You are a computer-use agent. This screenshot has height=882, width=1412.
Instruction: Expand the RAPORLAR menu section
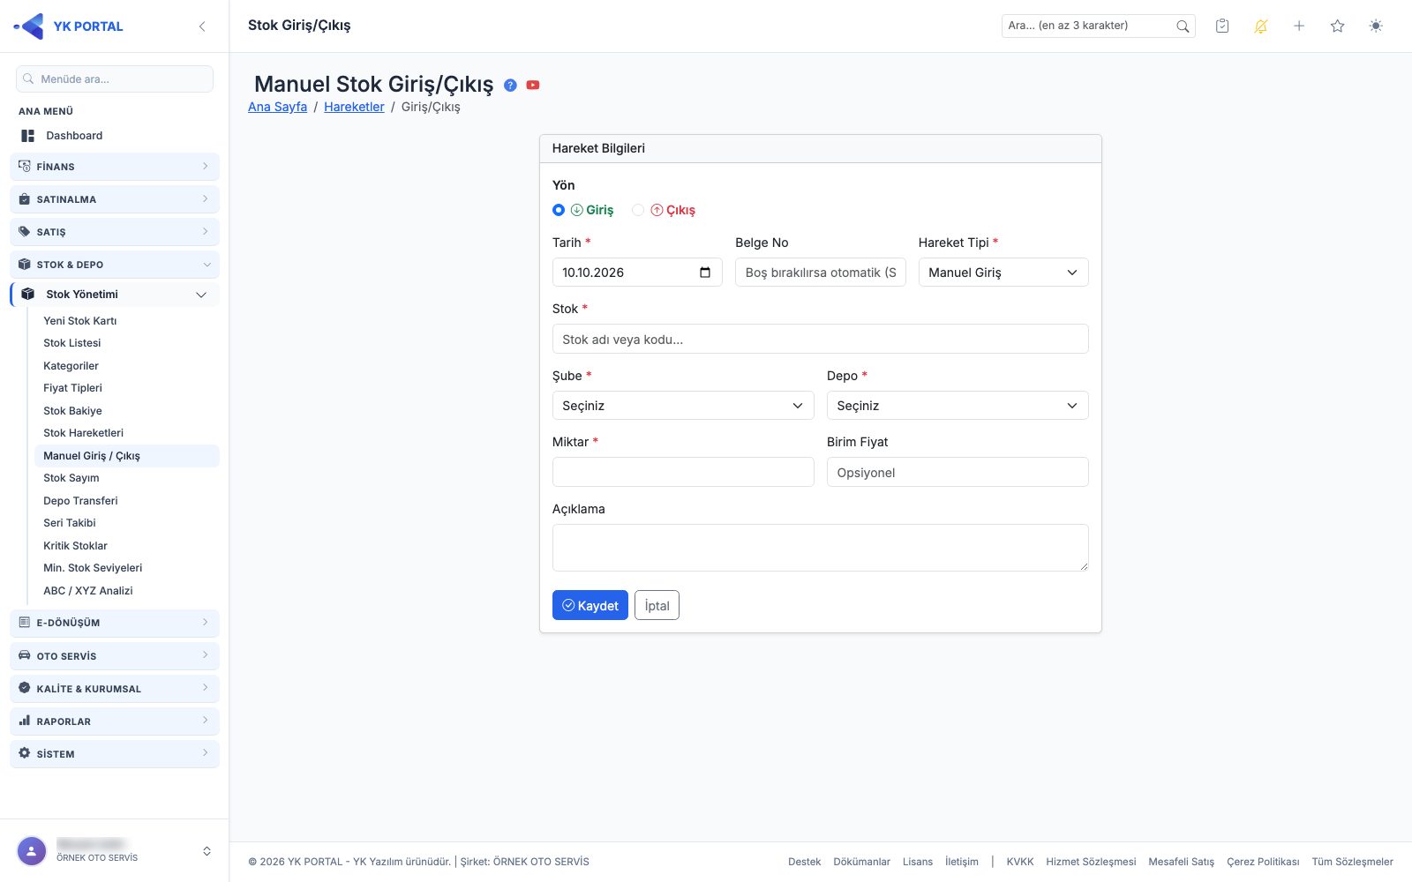(x=115, y=721)
